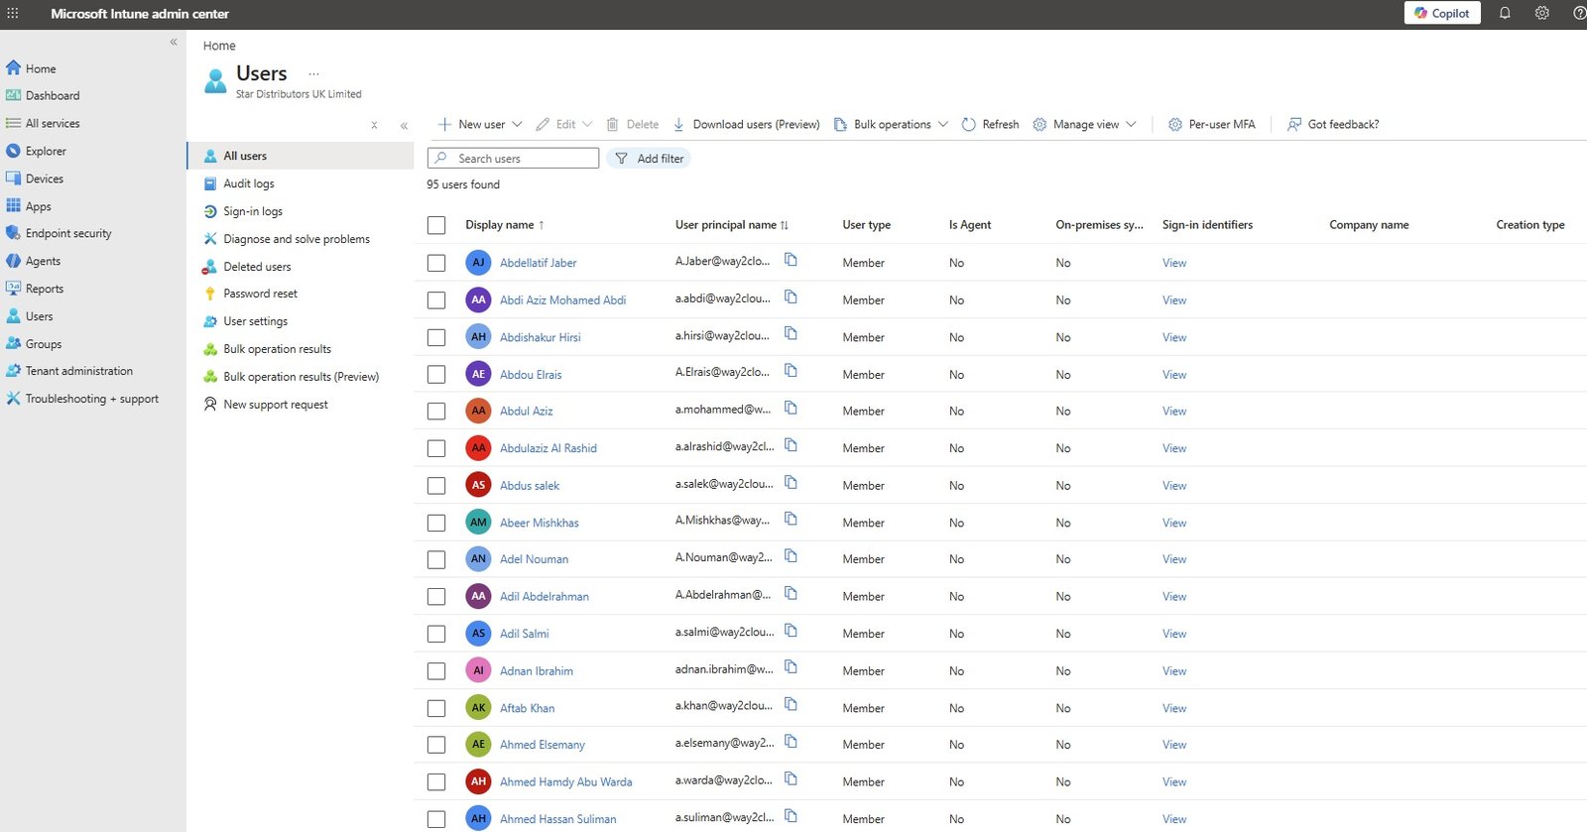1587x832 pixels.
Task: Open the Per-user MFA option
Action: point(1211,124)
